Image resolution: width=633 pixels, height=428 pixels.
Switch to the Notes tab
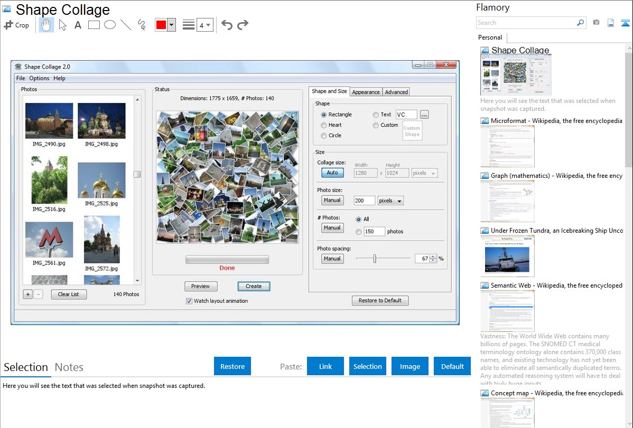click(69, 367)
